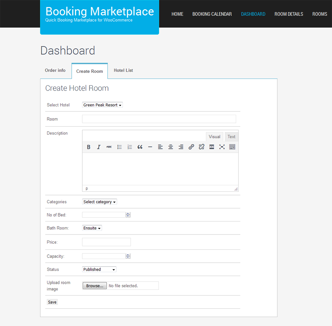The width and height of the screenshot is (332, 326).
Task: Remove link with the unlink icon
Action: 202,147
